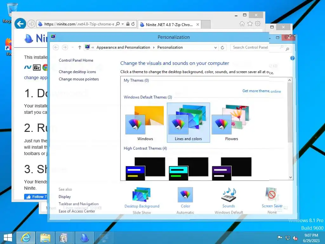Open recent locations dropdown in Control Panel
Screen dimensions: 325x244
click(x=73, y=48)
